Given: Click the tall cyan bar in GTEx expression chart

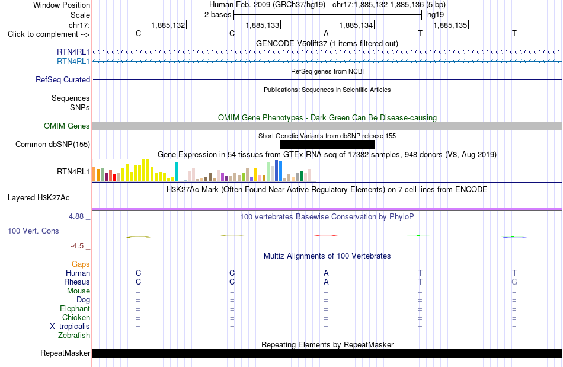Looking at the screenshot, I should pyautogui.click(x=177, y=172).
